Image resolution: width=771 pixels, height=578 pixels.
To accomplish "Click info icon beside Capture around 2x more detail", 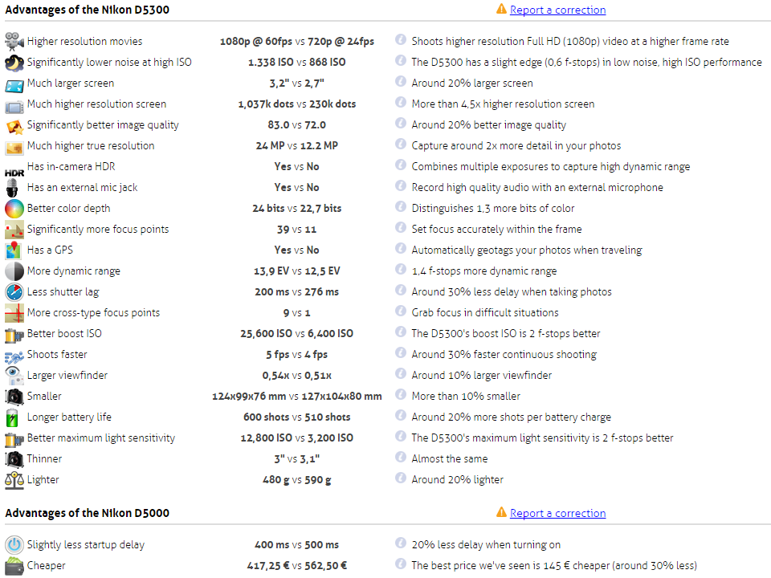I will click(x=401, y=144).
